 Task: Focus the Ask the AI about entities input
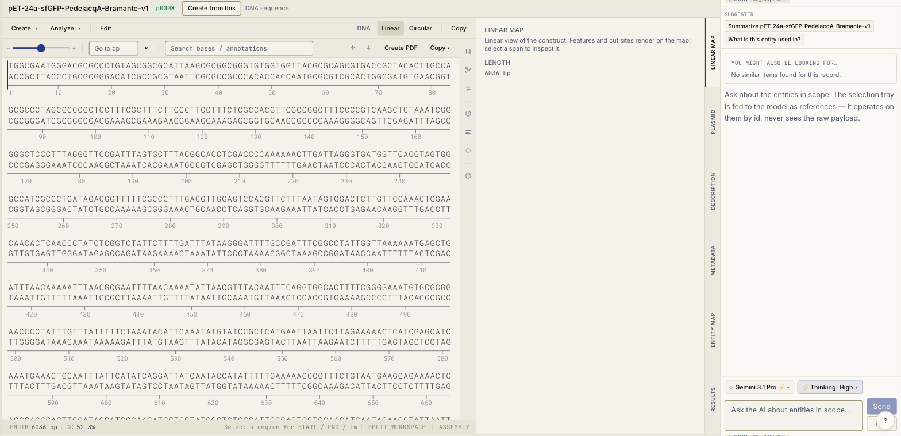pyautogui.click(x=794, y=415)
